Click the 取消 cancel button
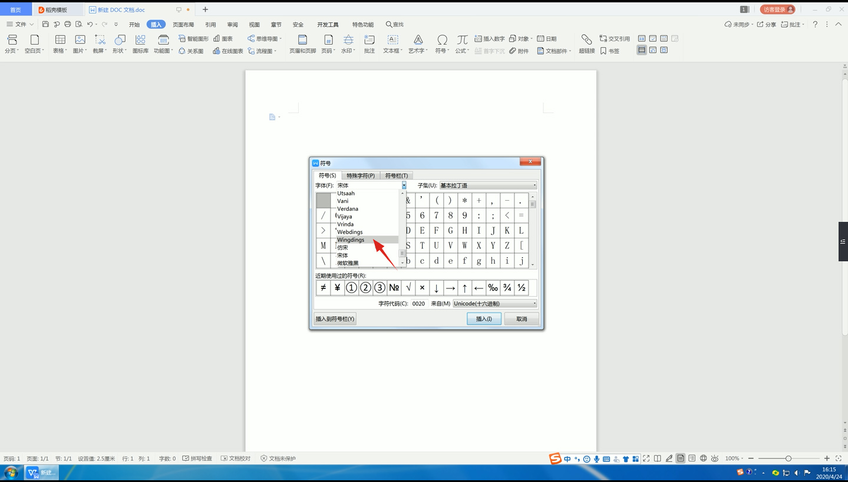The height and width of the screenshot is (482, 848). point(522,319)
